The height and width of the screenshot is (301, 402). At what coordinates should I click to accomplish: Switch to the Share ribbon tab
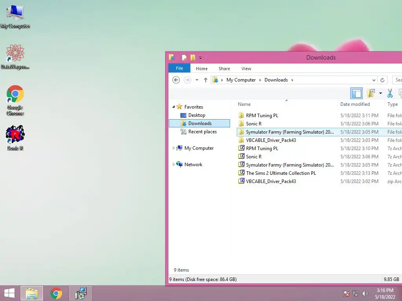tap(224, 69)
